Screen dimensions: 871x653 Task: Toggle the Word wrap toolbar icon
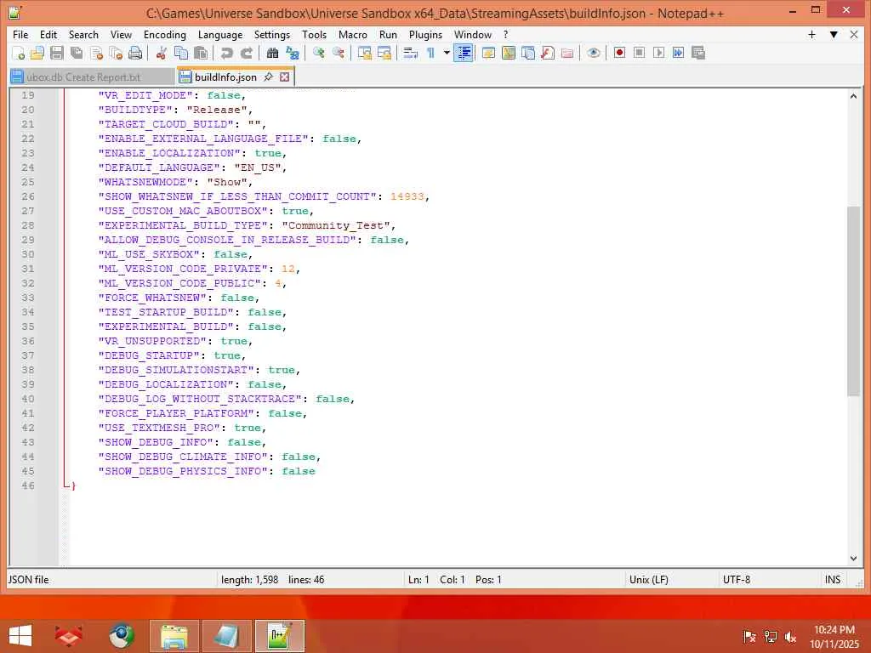pos(410,53)
